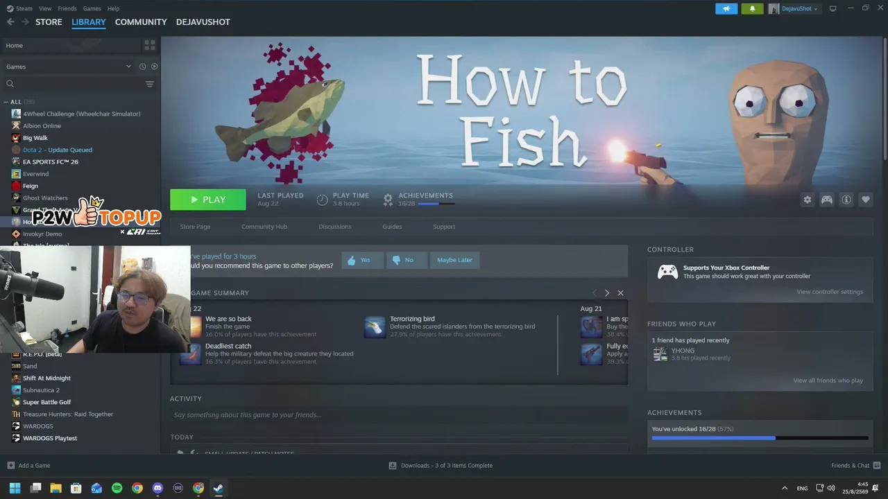This screenshot has height=499, width=888.
Task: Open the DEJAVUSHOT profile tab
Action: point(203,22)
